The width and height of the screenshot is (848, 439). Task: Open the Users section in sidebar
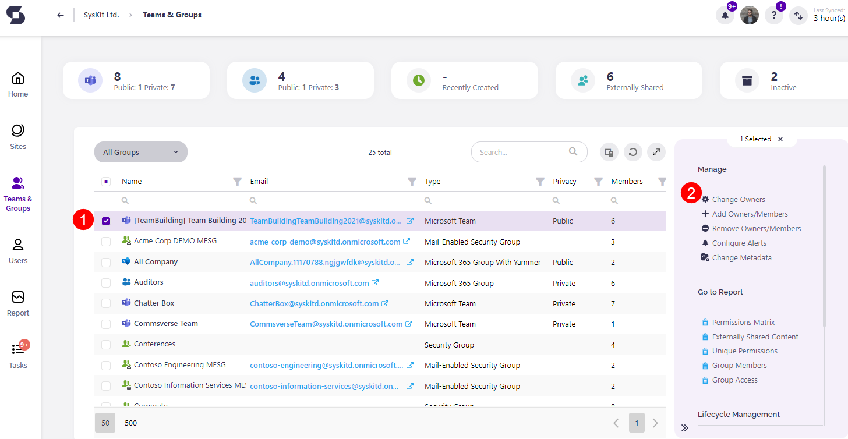(x=18, y=250)
